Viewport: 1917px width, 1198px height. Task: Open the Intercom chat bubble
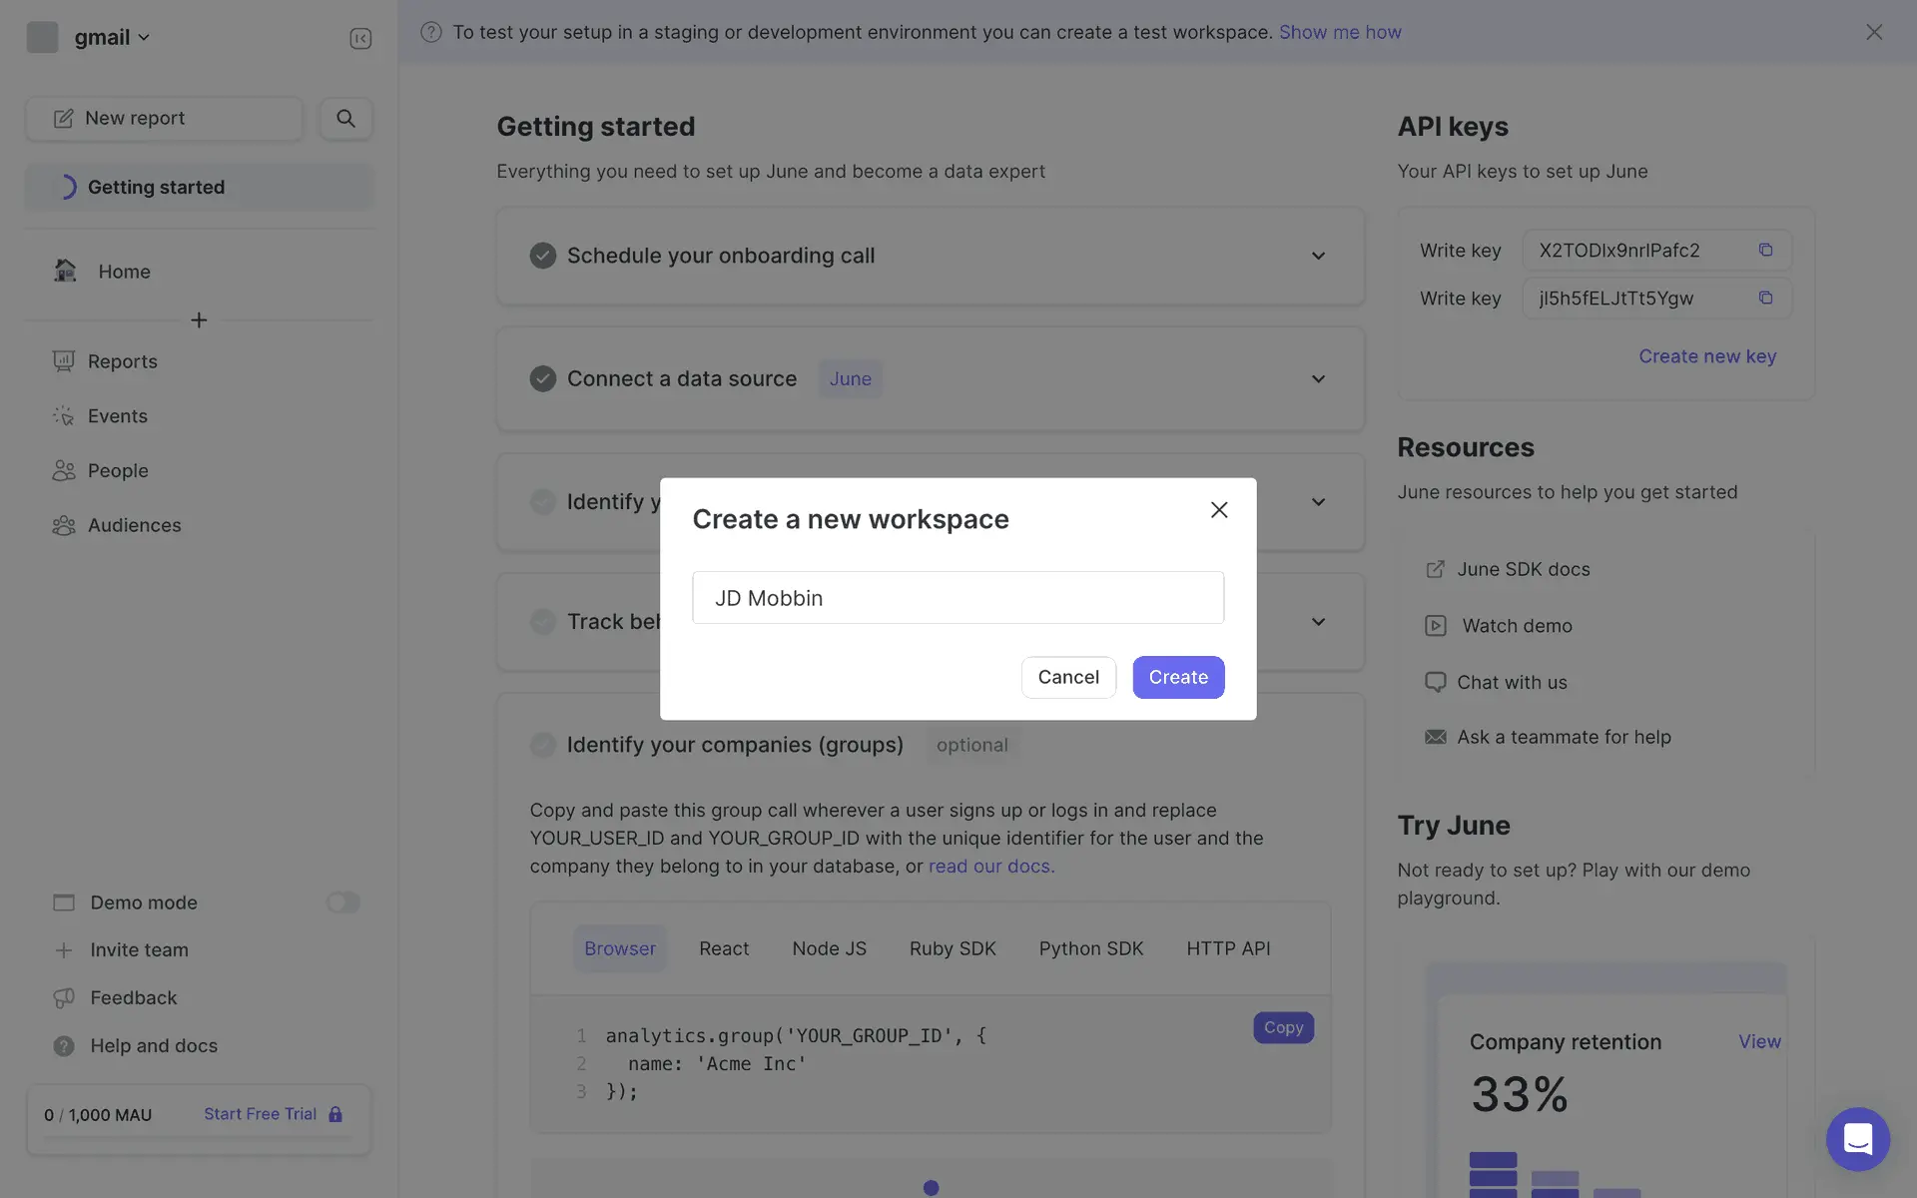(x=1857, y=1138)
